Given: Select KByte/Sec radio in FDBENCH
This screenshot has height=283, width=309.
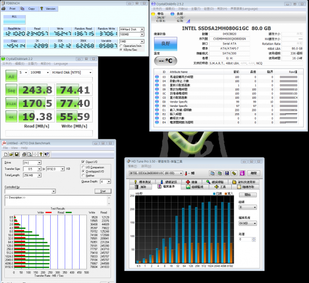Looking at the screenshot, I should 121,50.
